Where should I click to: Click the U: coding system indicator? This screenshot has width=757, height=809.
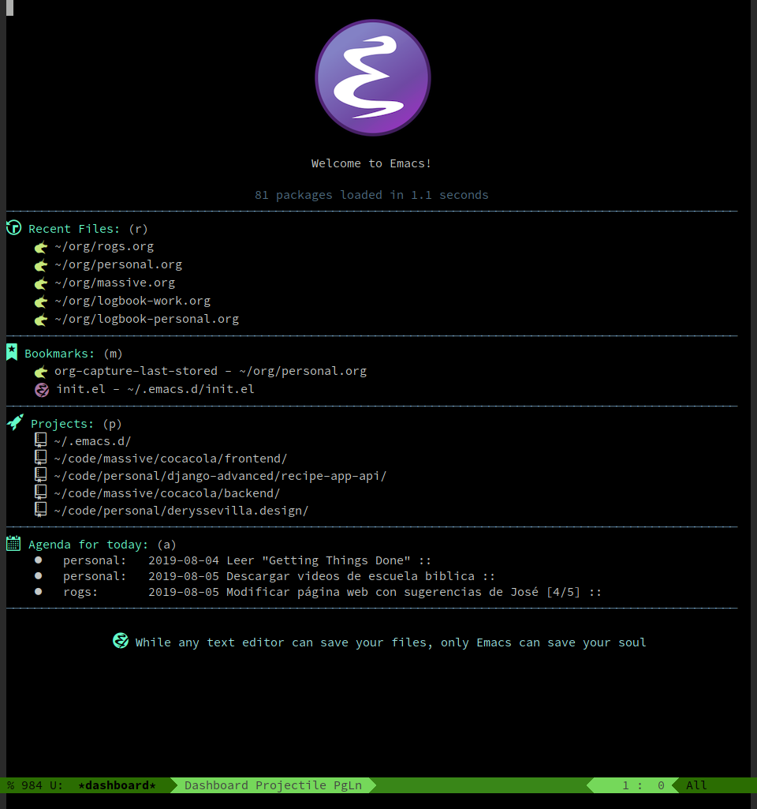(x=56, y=785)
